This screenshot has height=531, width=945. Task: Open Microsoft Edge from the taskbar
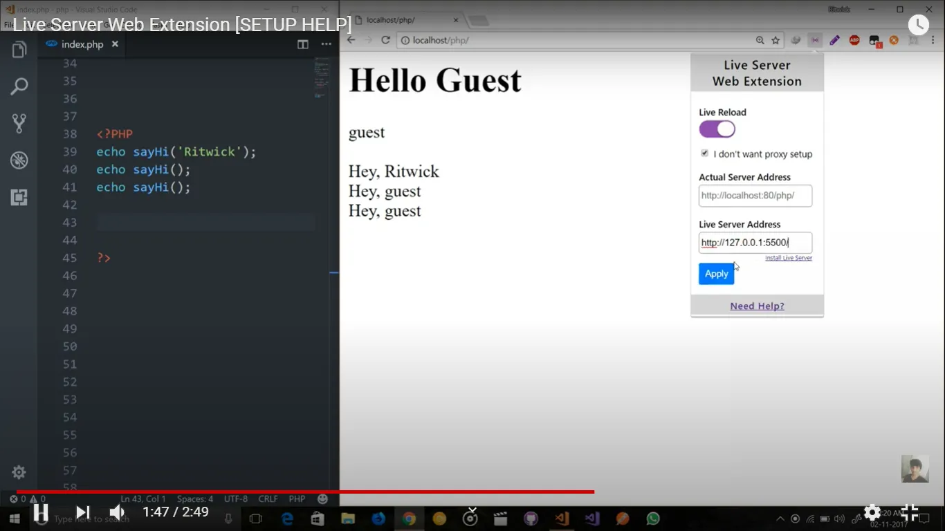pos(287,519)
